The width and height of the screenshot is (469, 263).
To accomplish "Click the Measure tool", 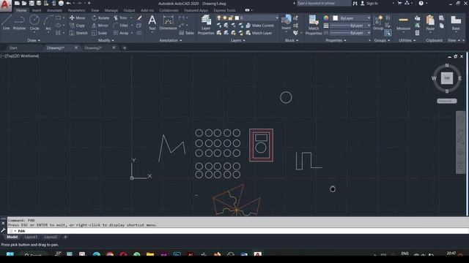I will coord(403,23).
